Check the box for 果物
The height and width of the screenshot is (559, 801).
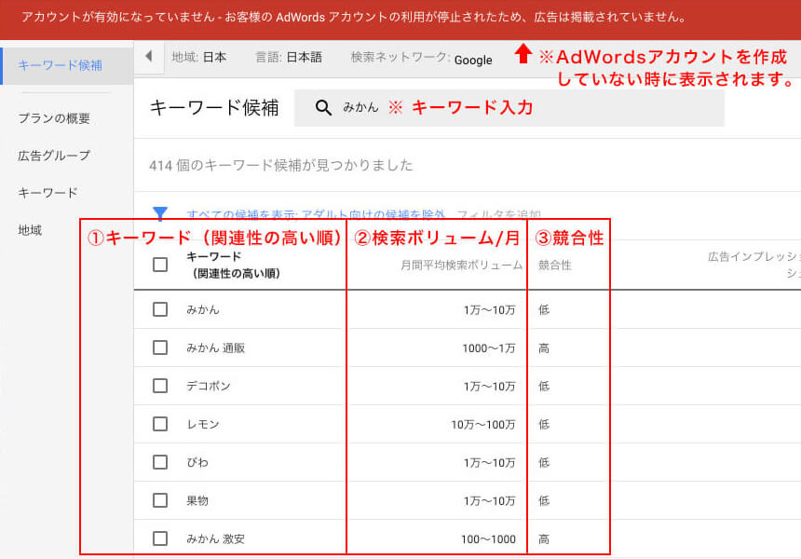click(x=160, y=500)
